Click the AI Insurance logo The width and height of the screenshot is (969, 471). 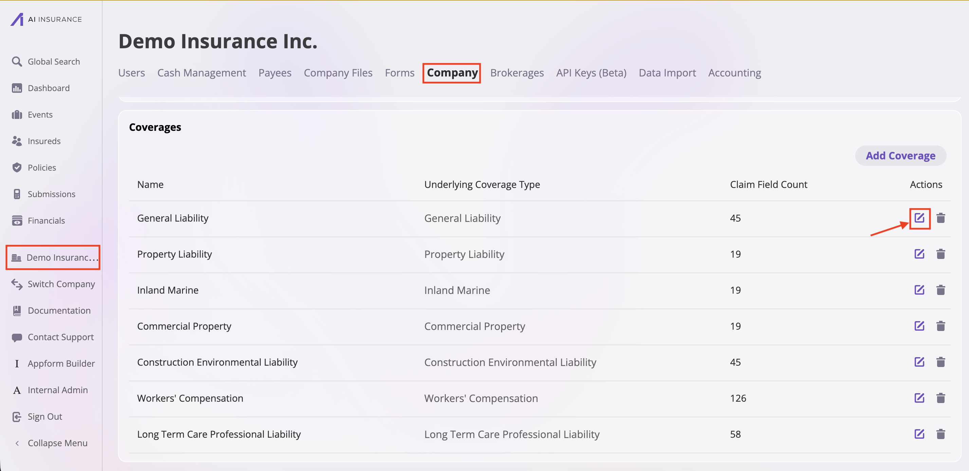[x=46, y=19]
